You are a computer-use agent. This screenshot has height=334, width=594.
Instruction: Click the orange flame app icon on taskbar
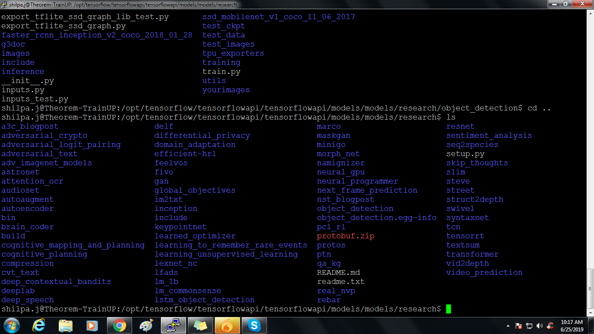coord(227,325)
